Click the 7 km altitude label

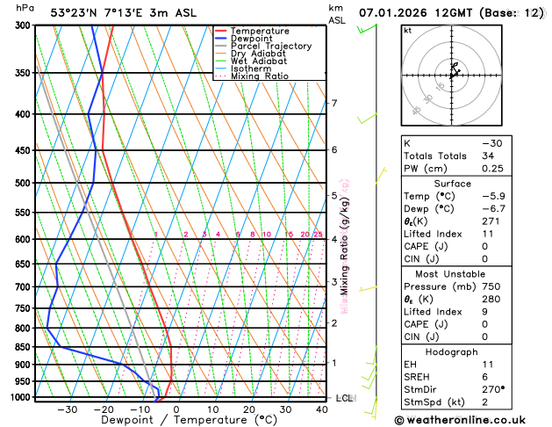tap(334, 103)
